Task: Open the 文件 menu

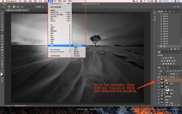Action: tap(20, 1)
